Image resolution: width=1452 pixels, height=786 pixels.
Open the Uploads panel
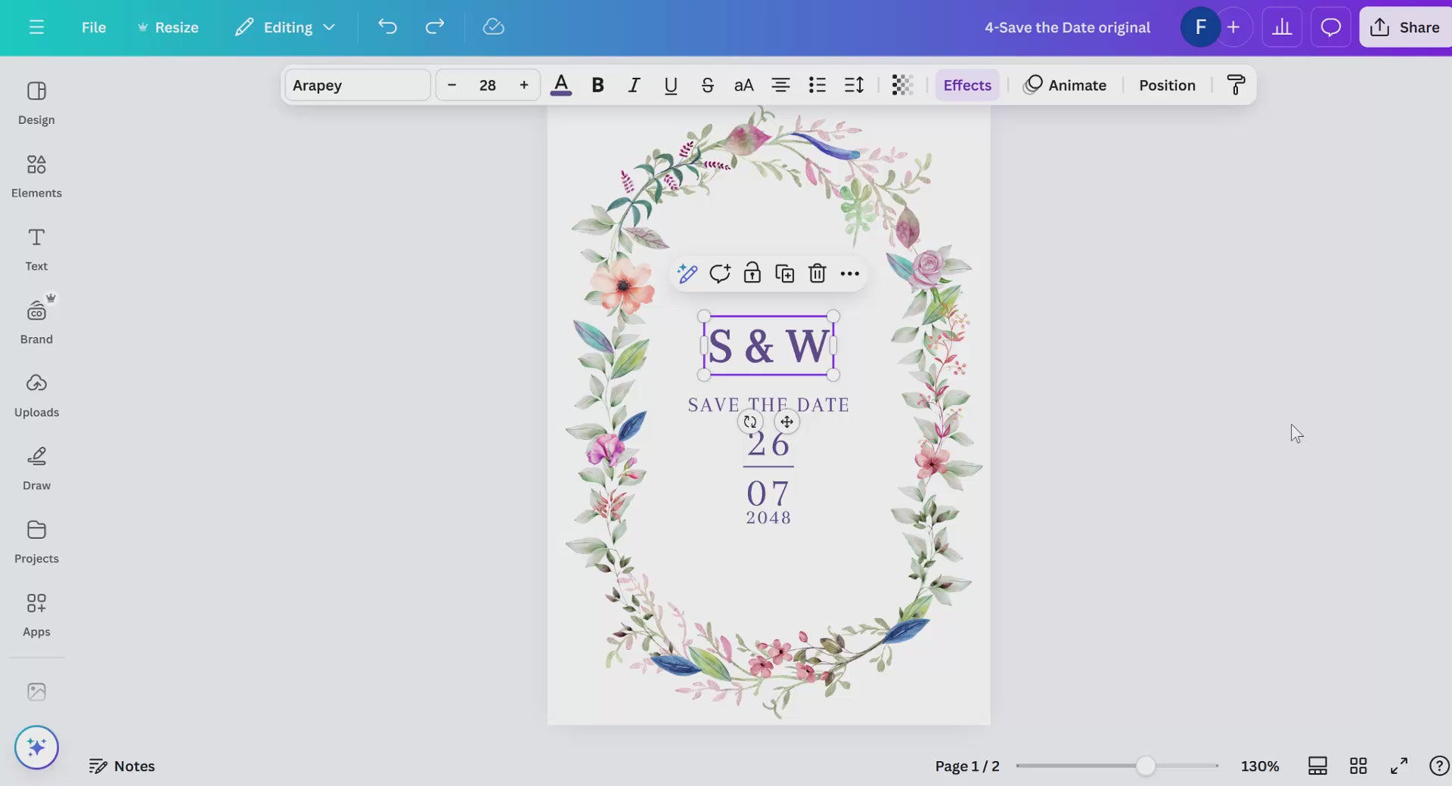(36, 395)
